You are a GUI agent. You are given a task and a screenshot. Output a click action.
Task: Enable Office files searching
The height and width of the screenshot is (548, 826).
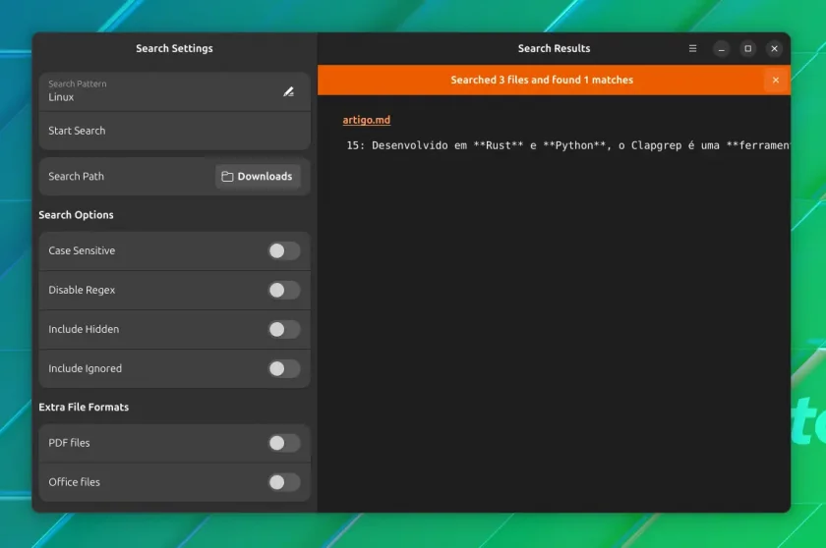point(284,482)
